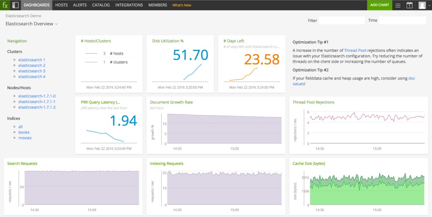Viewport: 432px width, 217px height.
Task: Click the 51.70 disk utilization value
Action: pyautogui.click(x=191, y=55)
